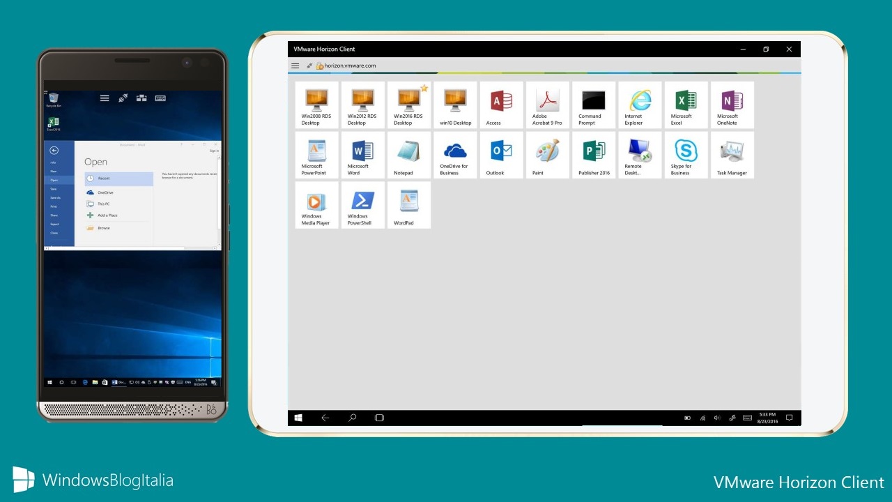Click the phone toolbar keyboard icon
The height and width of the screenshot is (502, 892).
coord(160,98)
